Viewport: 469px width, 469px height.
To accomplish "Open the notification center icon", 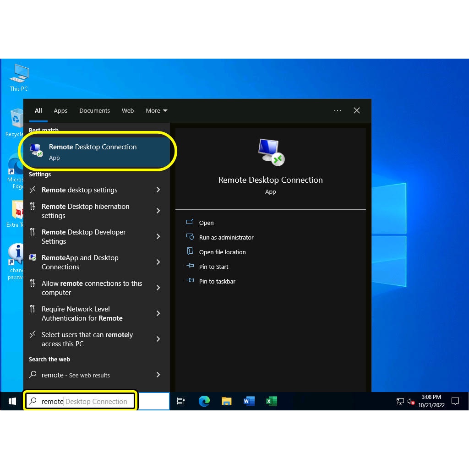I will pyautogui.click(x=455, y=401).
